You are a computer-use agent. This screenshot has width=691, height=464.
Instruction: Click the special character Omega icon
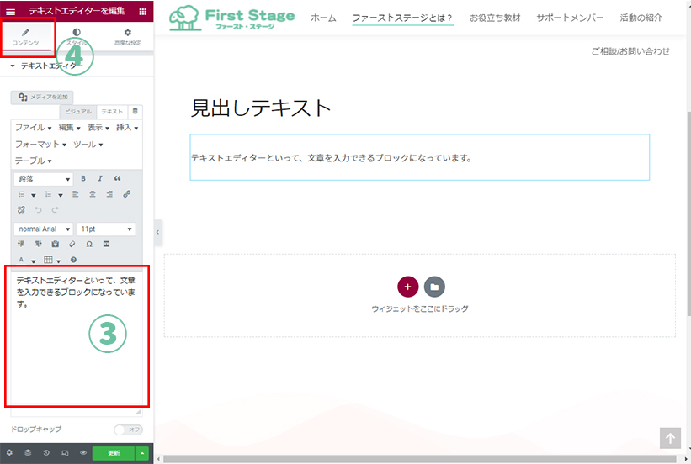(x=89, y=244)
